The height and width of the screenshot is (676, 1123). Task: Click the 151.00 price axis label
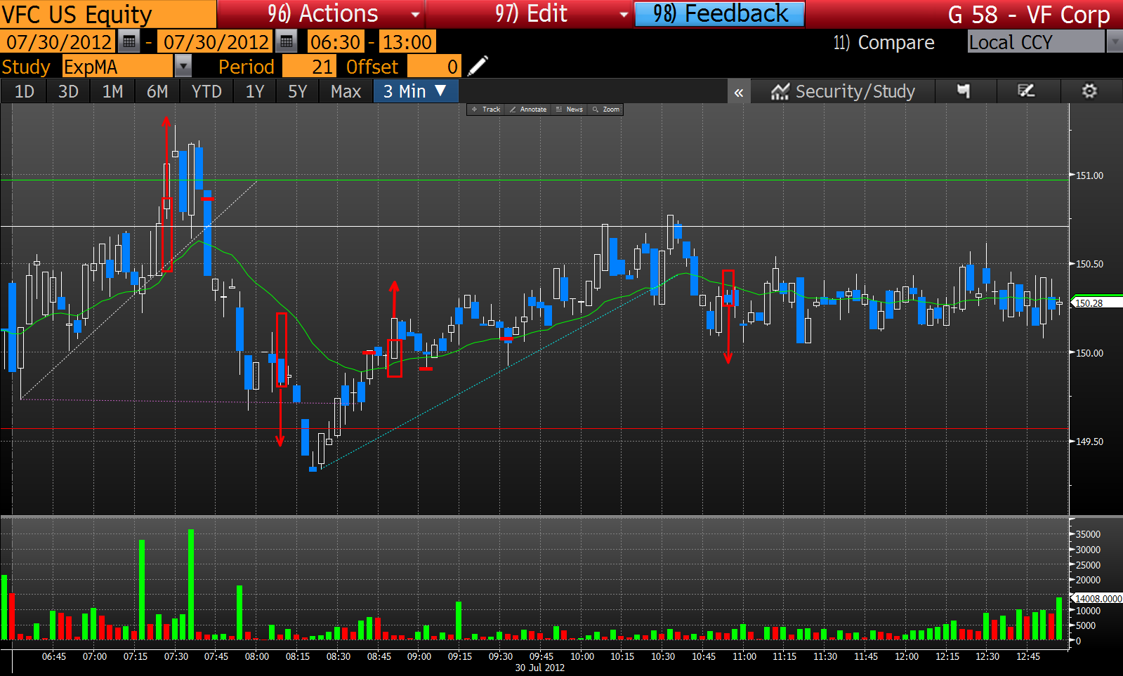click(1089, 175)
